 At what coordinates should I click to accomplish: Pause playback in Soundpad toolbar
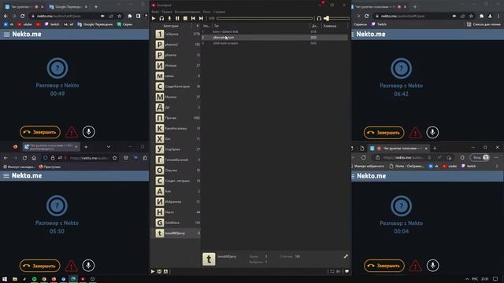point(177,18)
